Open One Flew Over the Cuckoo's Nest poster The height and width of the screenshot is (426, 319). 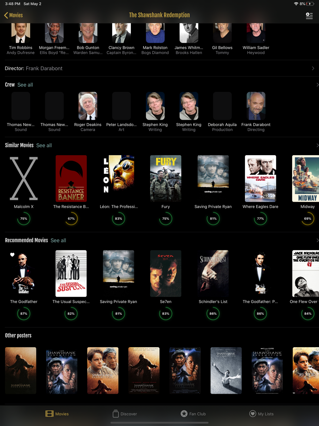click(x=306, y=273)
